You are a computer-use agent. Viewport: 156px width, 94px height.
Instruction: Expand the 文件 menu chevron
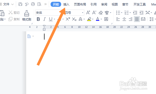pos(12,4)
